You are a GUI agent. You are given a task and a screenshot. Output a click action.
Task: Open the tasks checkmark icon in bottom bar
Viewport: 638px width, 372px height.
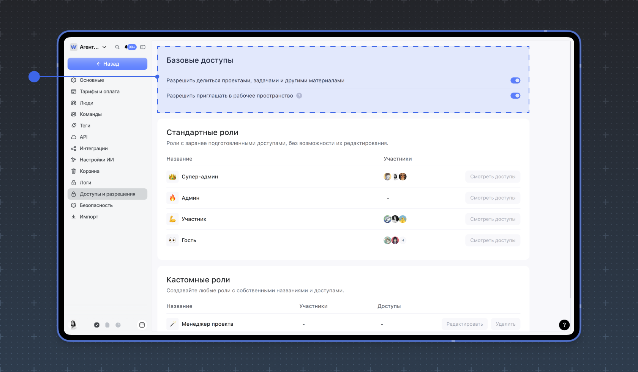pos(97,325)
